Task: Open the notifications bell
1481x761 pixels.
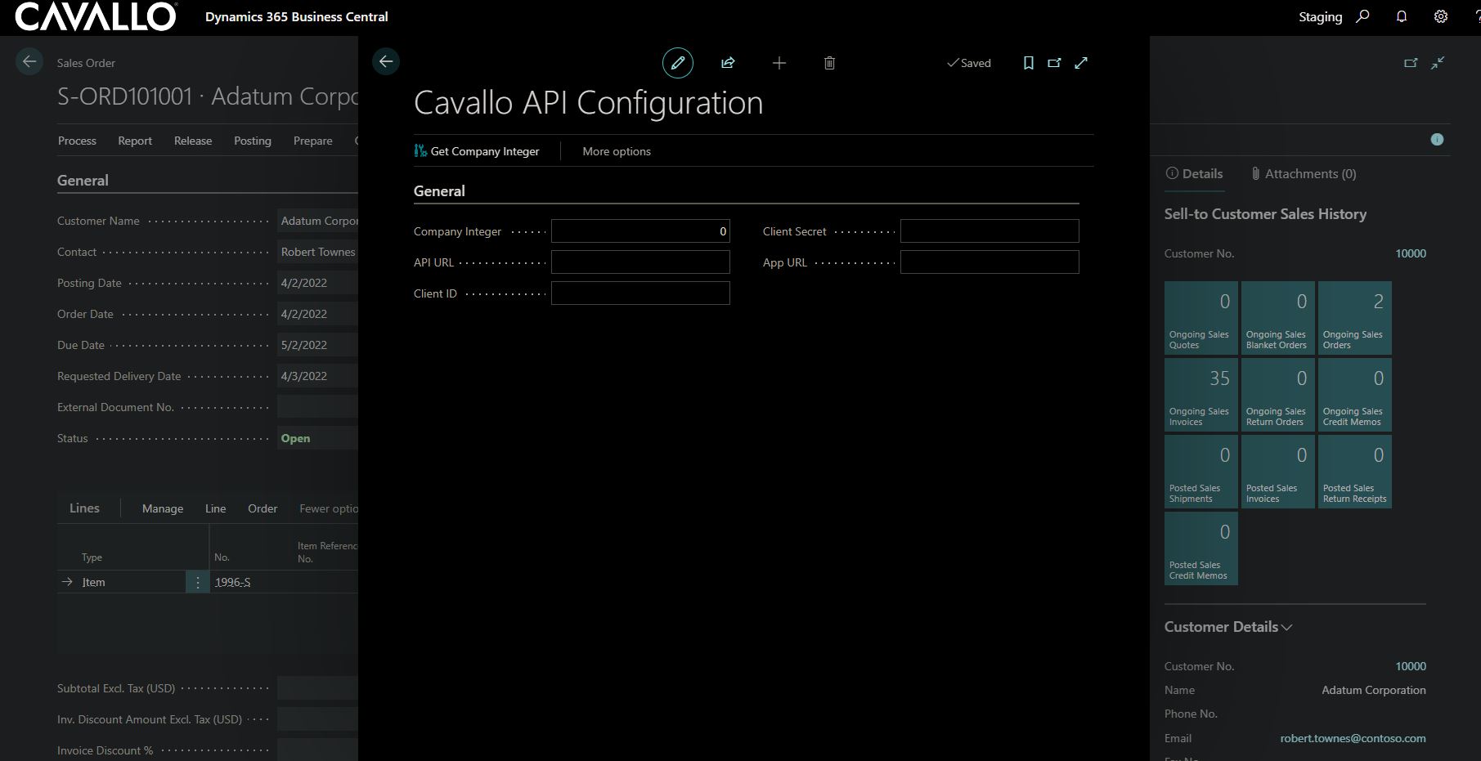Action: click(x=1401, y=16)
